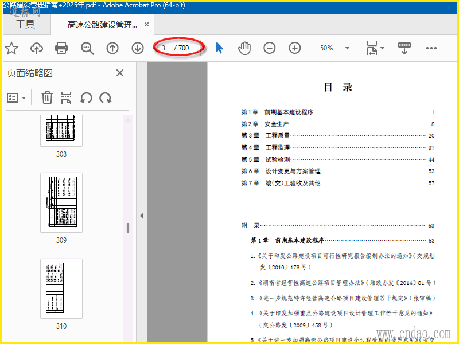Click the 第1章 前期基本建设程序 contents entry
459x344 pixels.
338,112
